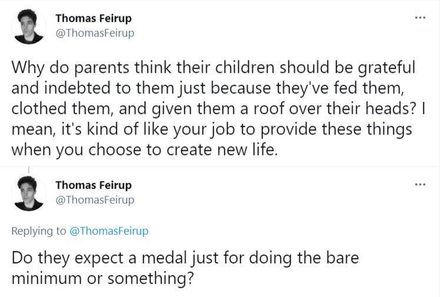Click the "Replying to" label text
440x297 pixels.
click(39, 231)
